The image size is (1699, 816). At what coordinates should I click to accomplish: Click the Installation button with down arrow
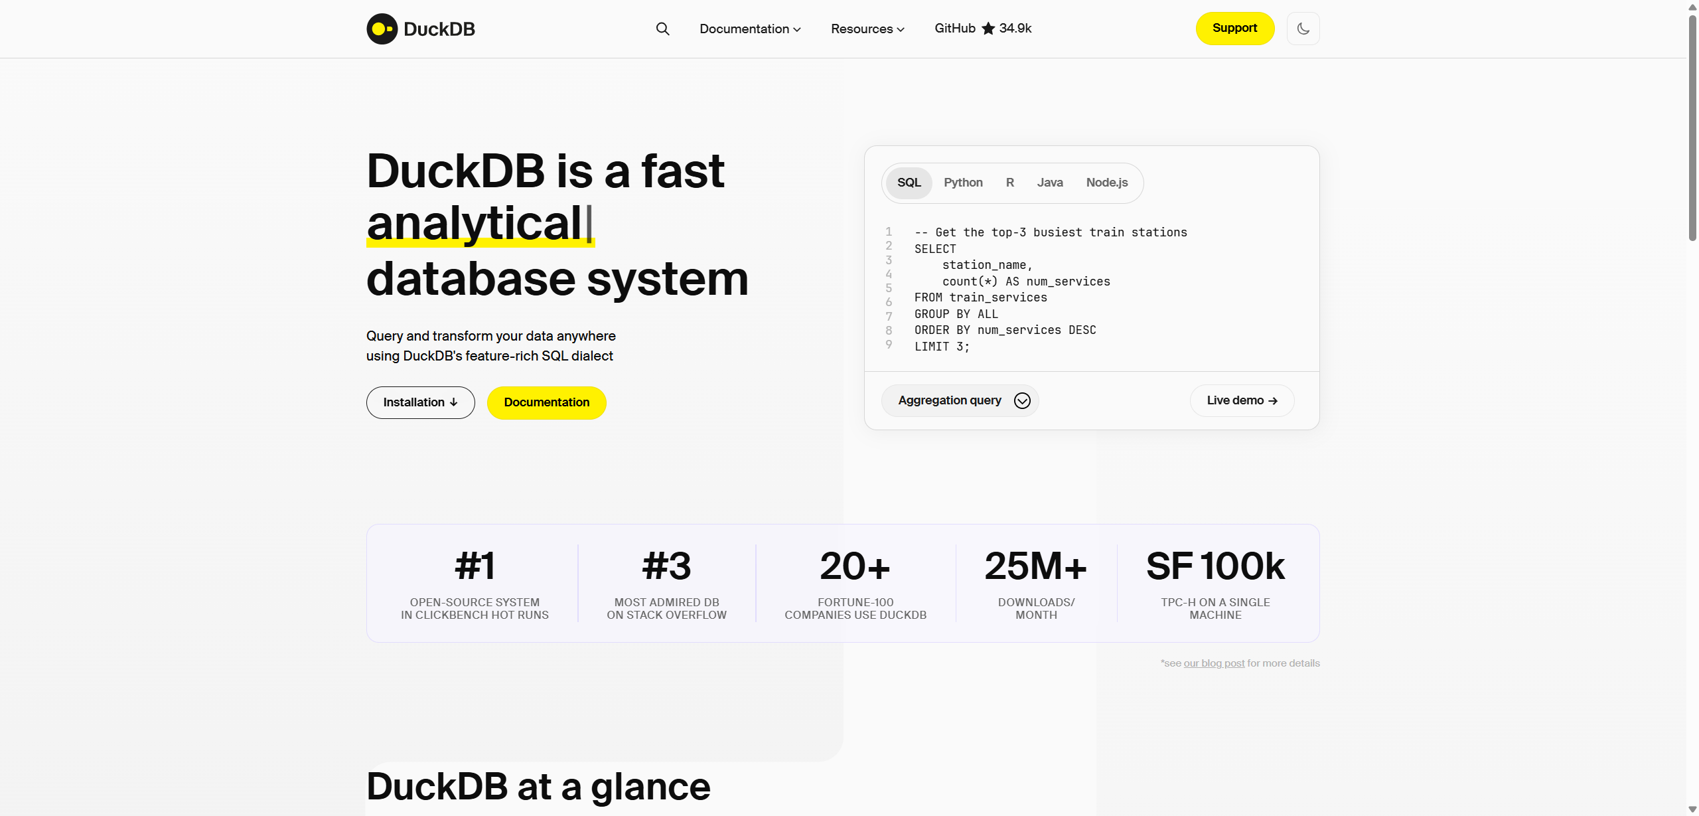tap(420, 402)
